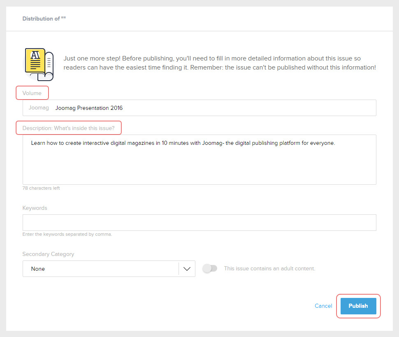Click the yellow document scroll icon

39,64
